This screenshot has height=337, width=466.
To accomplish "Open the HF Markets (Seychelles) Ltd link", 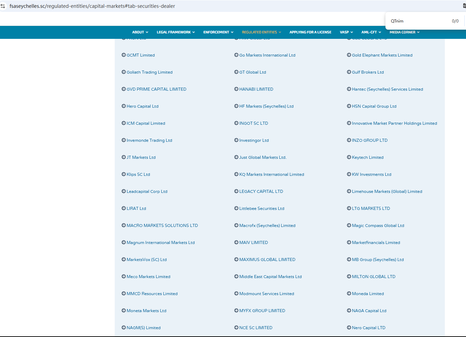I will 266,106.
